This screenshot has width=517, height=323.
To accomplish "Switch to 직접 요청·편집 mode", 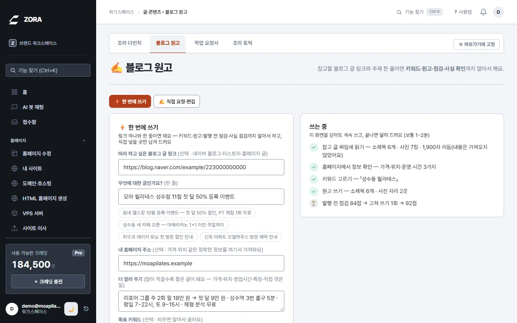I will (x=177, y=101).
